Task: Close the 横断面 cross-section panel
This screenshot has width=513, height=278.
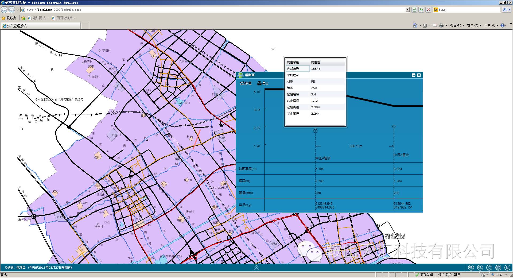Action: [x=419, y=75]
